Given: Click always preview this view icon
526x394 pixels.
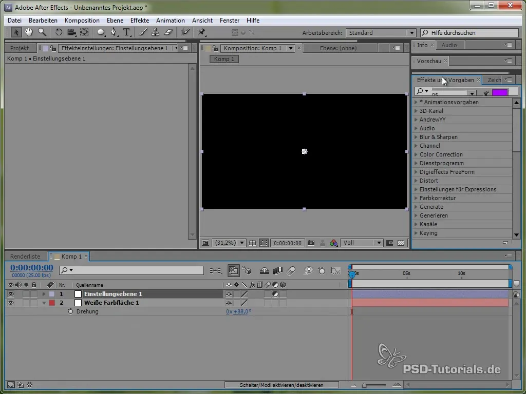Looking at the screenshot, I should (205, 243).
